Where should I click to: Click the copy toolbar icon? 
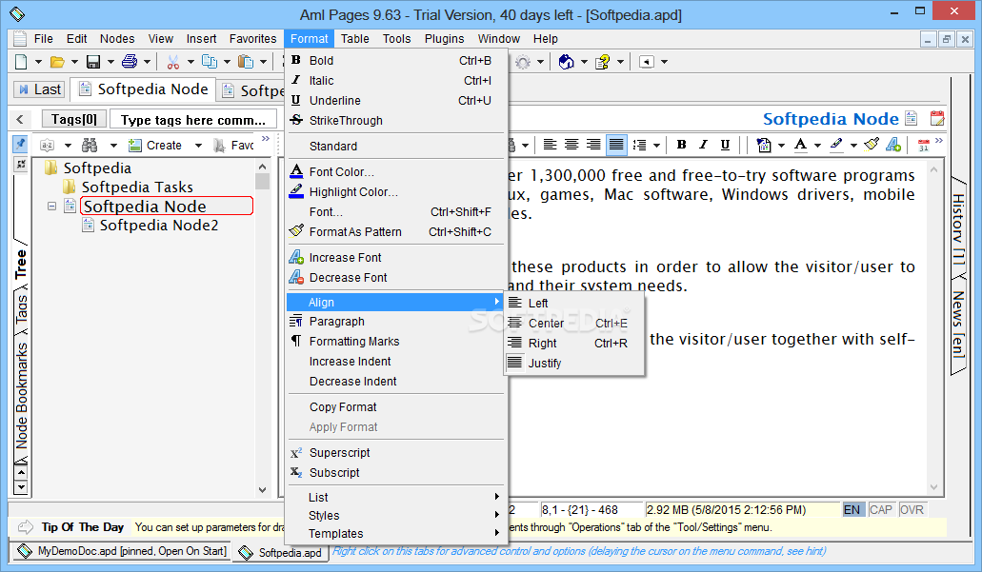[x=210, y=61]
